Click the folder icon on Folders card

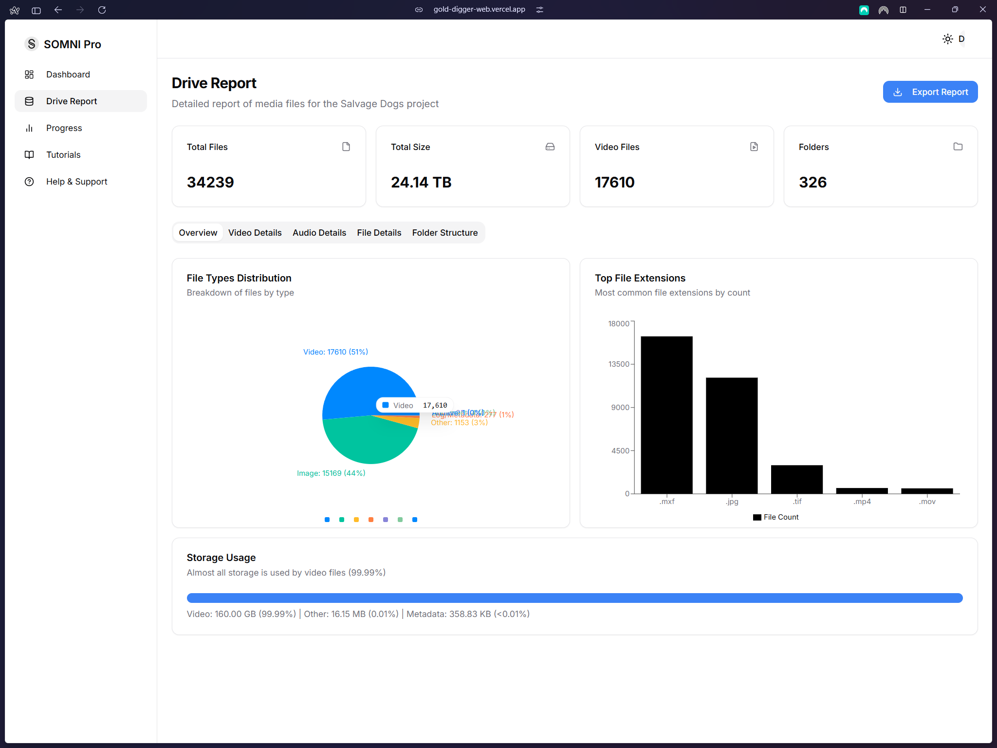(x=958, y=146)
